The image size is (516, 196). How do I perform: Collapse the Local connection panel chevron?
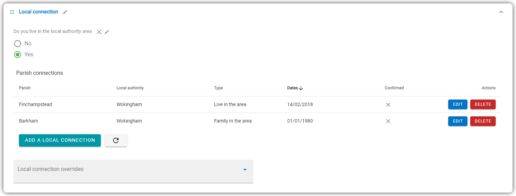[x=501, y=12]
